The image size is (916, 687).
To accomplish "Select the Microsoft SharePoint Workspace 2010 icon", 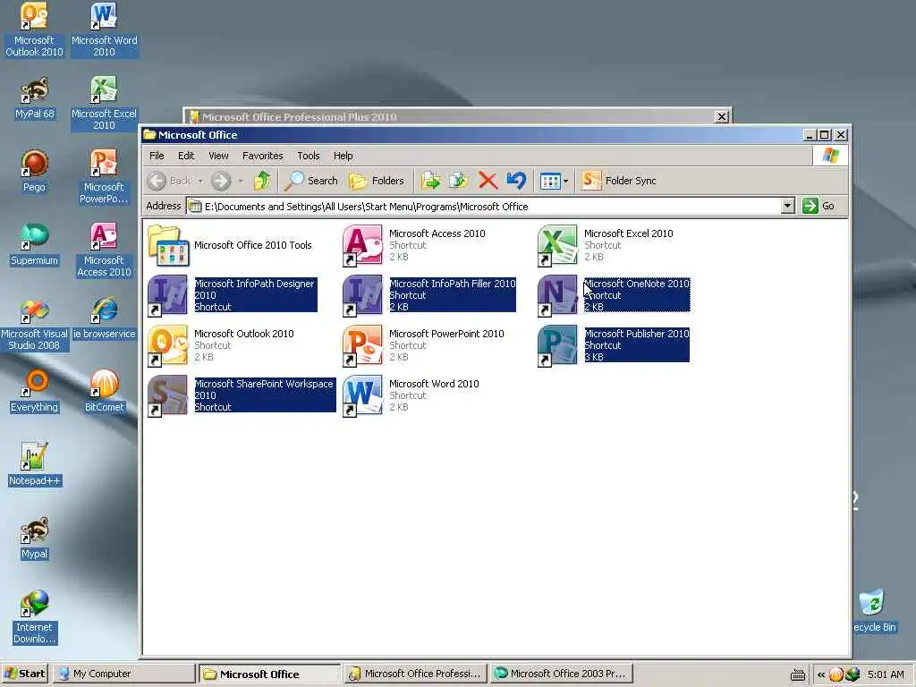I will (x=168, y=396).
